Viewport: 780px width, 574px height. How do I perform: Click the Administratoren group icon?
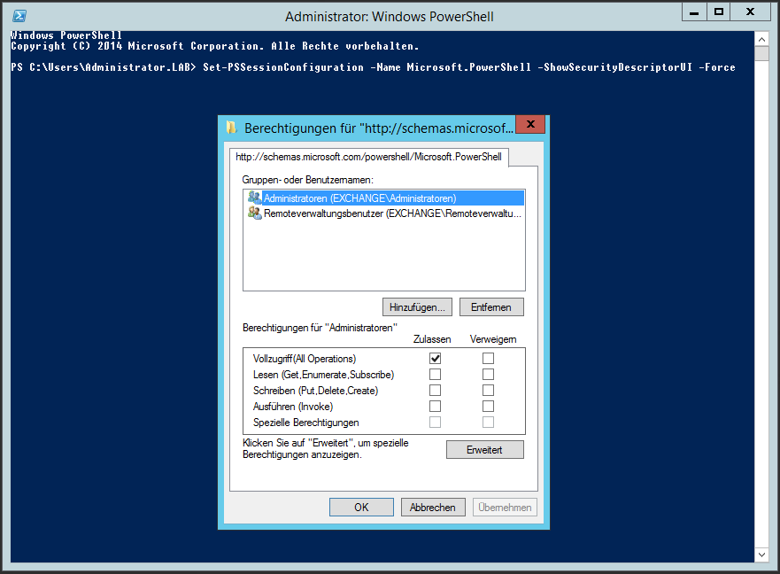(254, 198)
